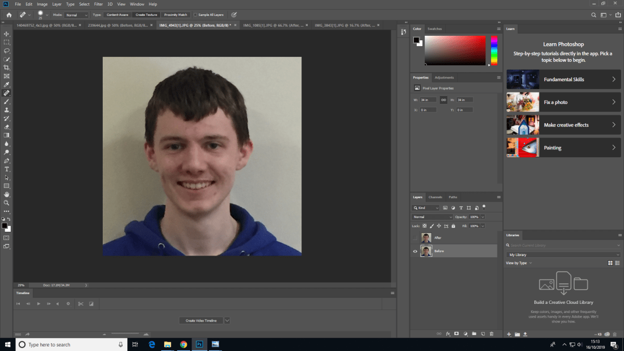
Task: Pick the Eyedropper tool
Action: 7,84
